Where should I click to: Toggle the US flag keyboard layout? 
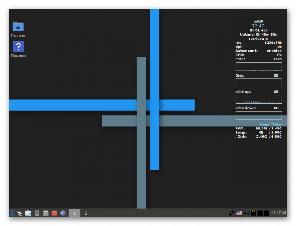(x=239, y=213)
